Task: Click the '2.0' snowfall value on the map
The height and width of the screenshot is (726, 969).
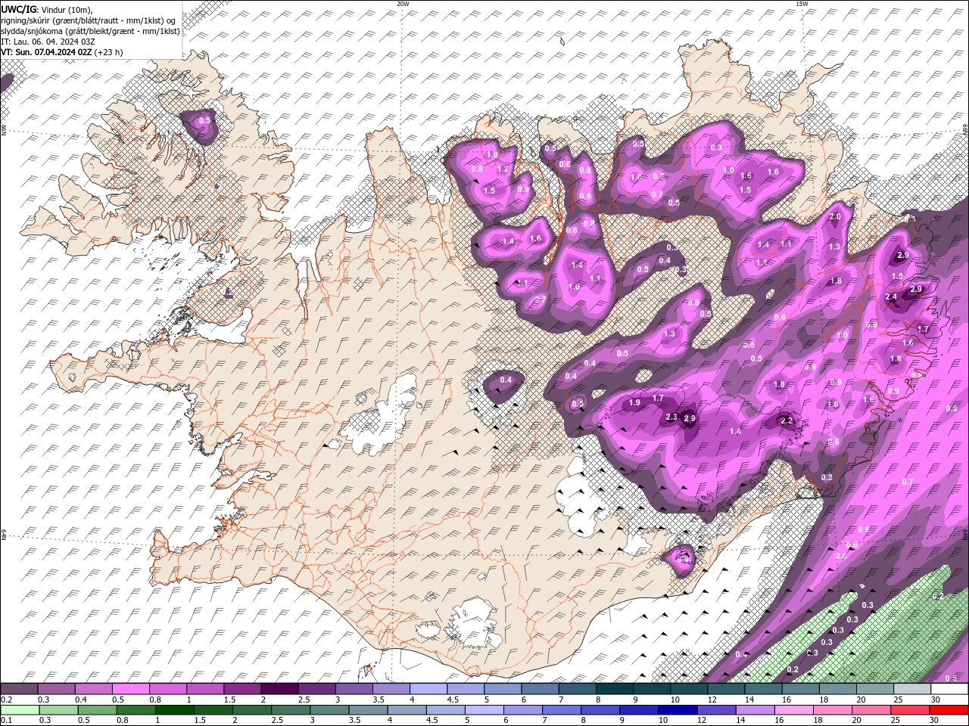Action: click(x=836, y=217)
